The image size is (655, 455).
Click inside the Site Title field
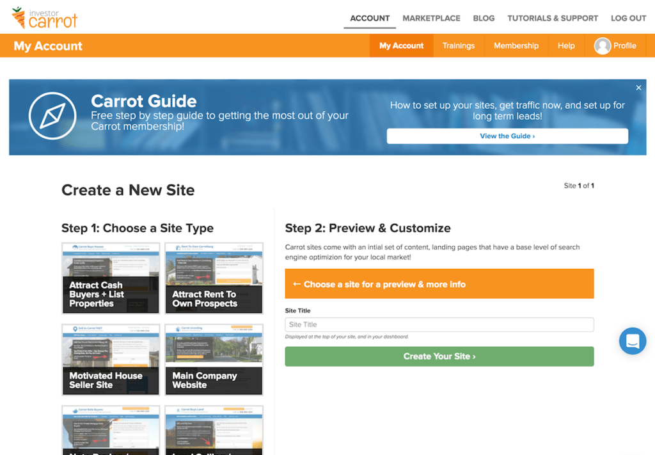(x=439, y=324)
